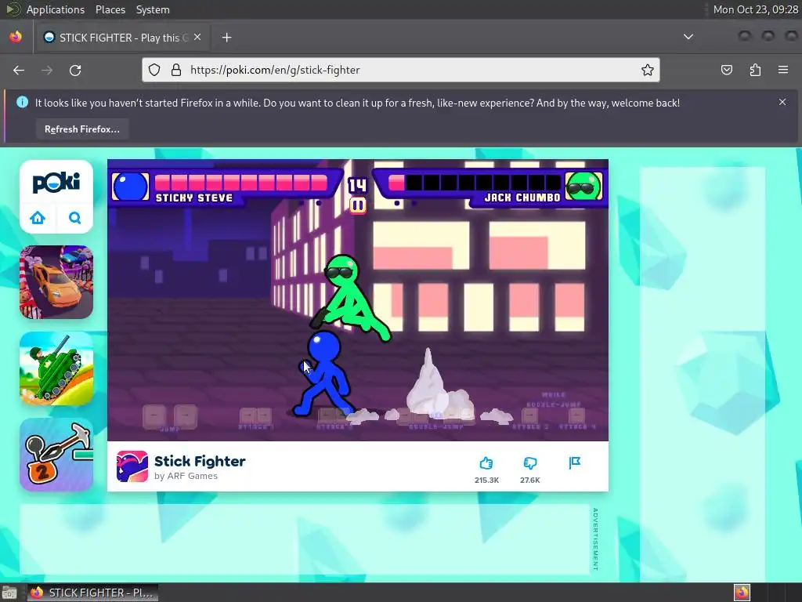Close the STICK FIGHTER tab
Viewport: 802px width, 602px height.
[x=197, y=38]
